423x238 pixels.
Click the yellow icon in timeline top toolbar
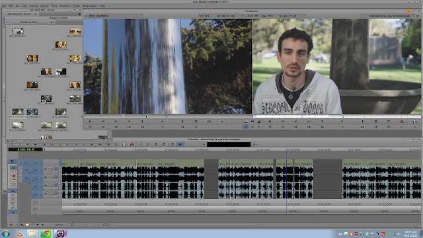click(124, 144)
